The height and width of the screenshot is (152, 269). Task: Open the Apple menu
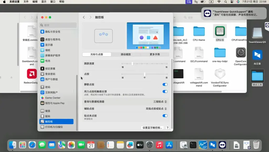click(x=4, y=2)
